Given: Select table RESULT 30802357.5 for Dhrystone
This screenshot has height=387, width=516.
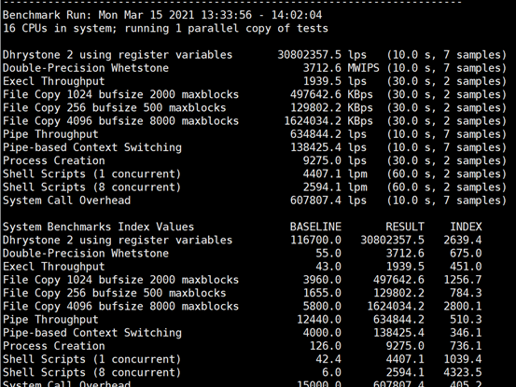Looking at the screenshot, I should pos(392,240).
